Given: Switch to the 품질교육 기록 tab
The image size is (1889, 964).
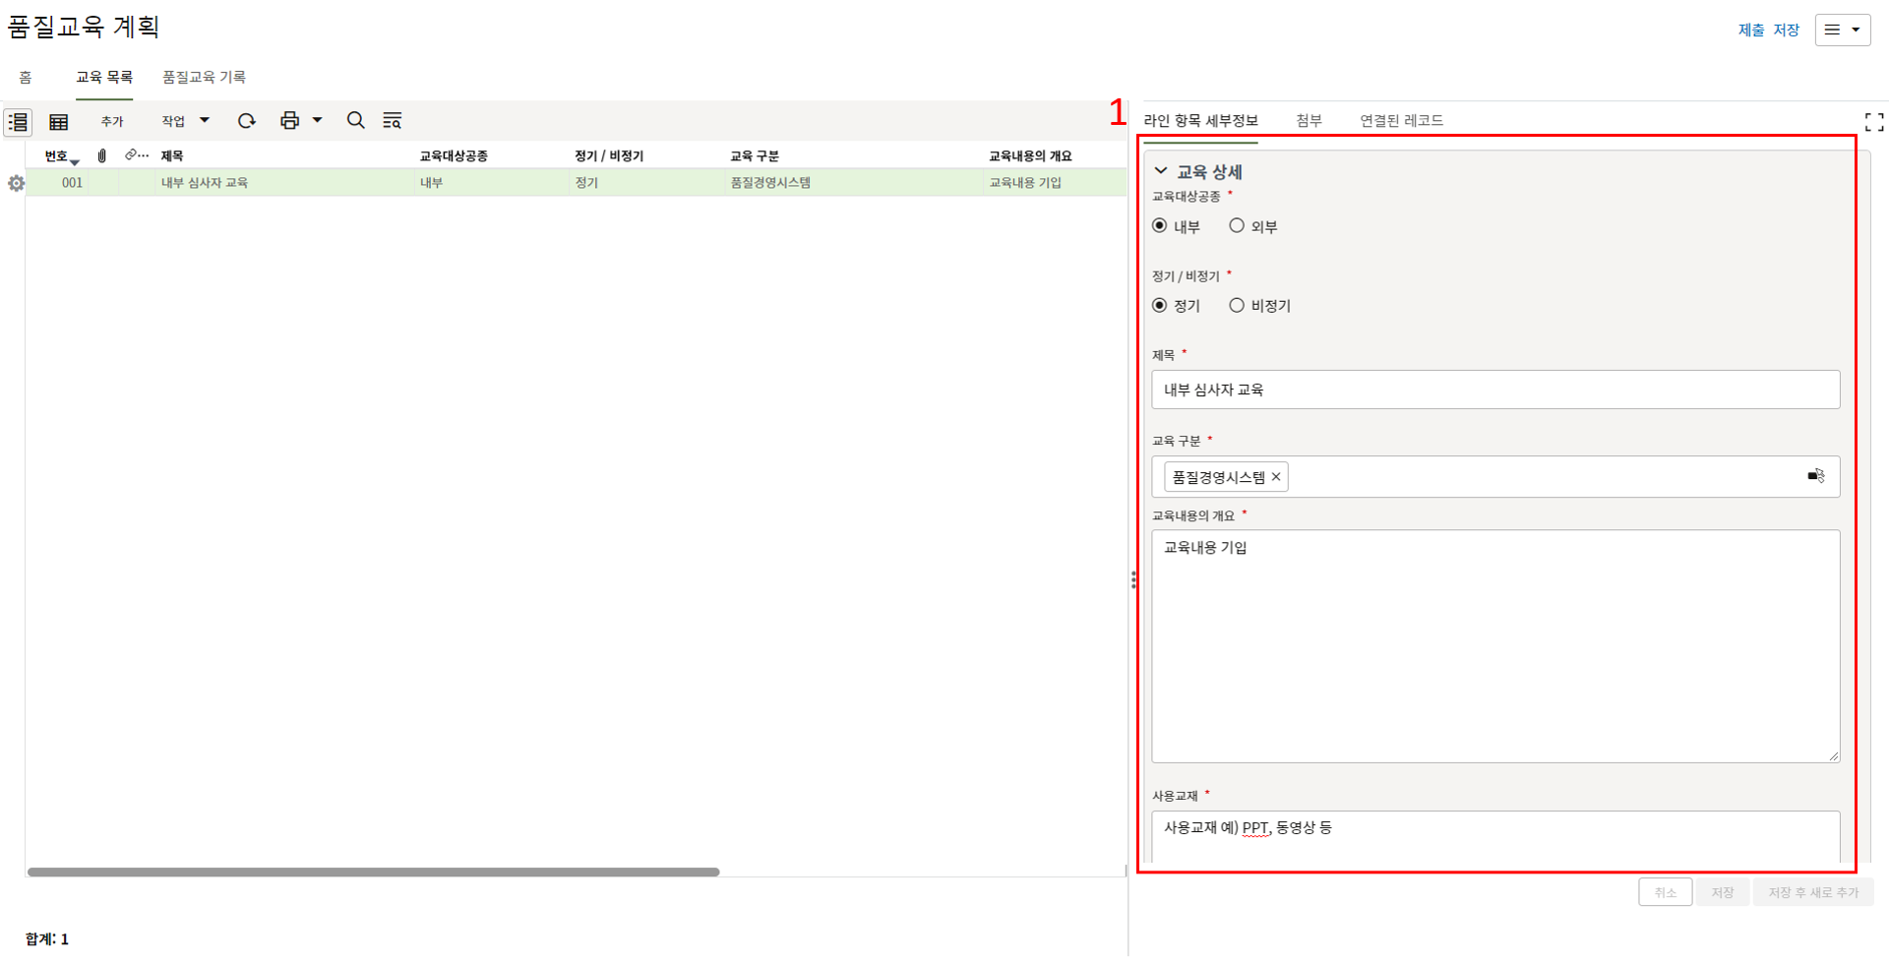Looking at the screenshot, I should point(204,77).
